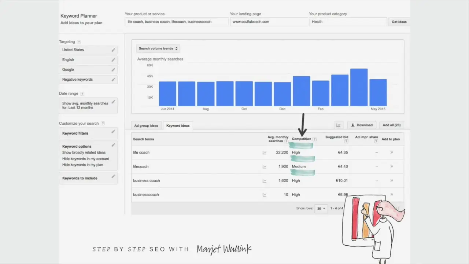This screenshot has height=264, width=469.
Task: Edit the English language targeting
Action: (114, 60)
